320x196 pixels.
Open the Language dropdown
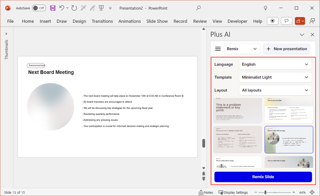(275, 64)
